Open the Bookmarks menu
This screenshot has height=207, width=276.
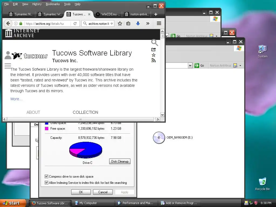[x=53, y=4]
